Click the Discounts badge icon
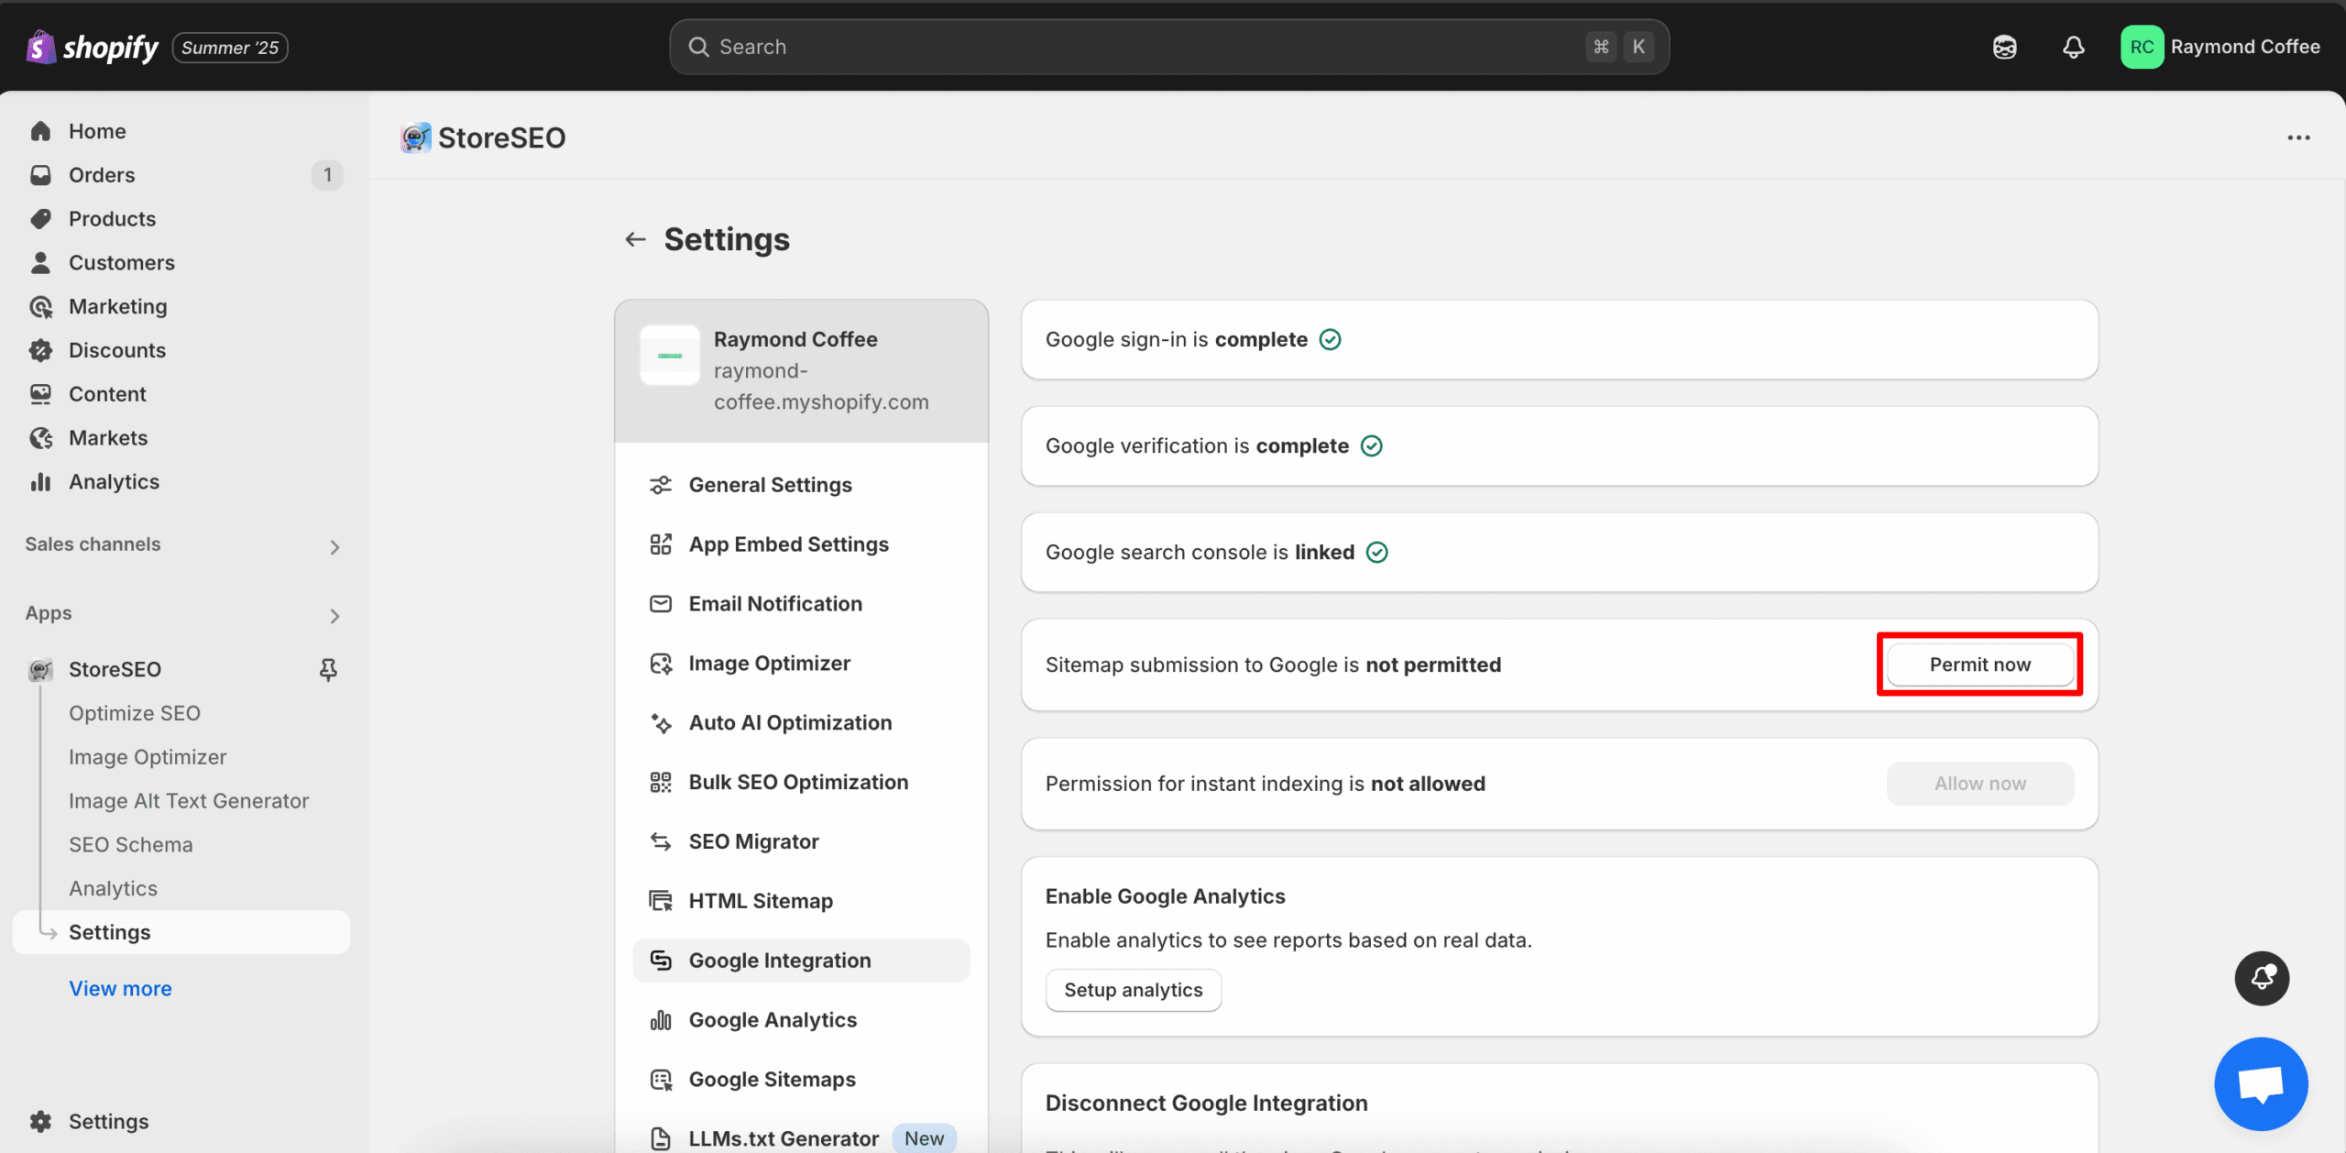The image size is (2346, 1153). pos(40,350)
